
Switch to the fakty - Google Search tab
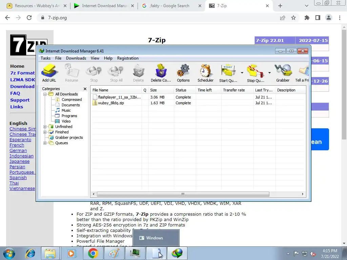[x=171, y=6]
